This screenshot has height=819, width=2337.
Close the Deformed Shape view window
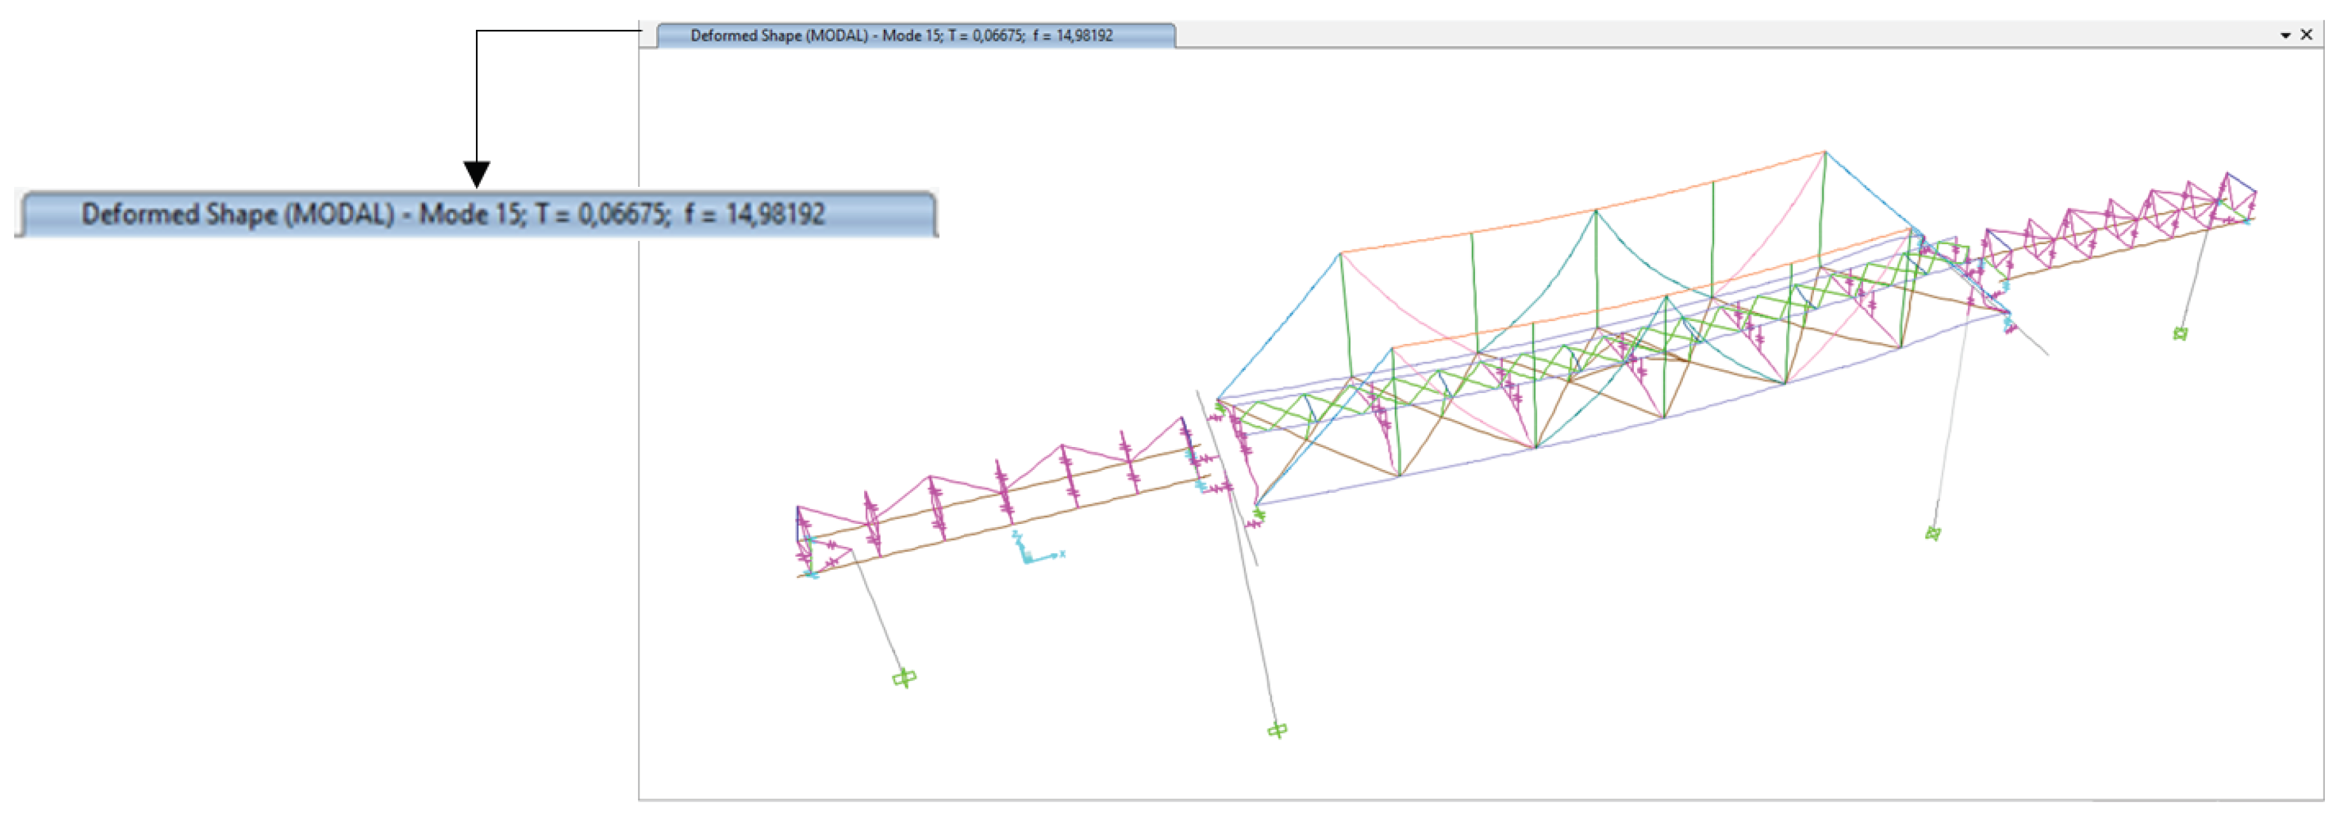click(2307, 34)
